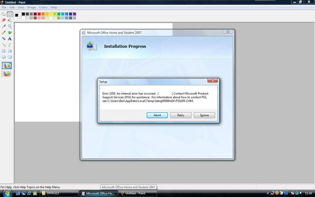
Task: Click the Retry button in Setup dialog
Action: 181,115
